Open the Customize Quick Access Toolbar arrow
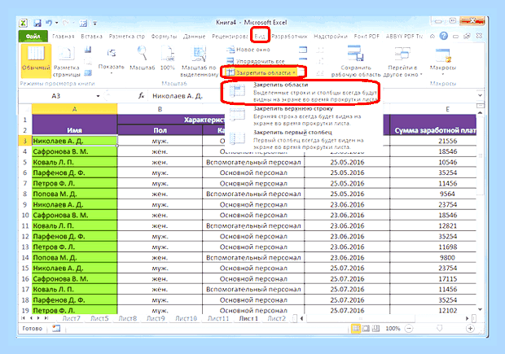The image size is (505, 354). point(95,23)
